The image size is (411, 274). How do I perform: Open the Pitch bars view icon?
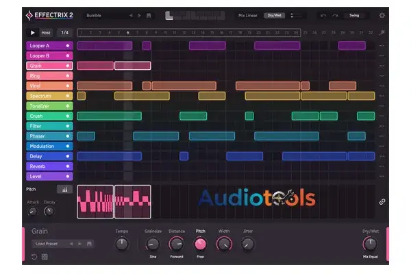(x=65, y=189)
